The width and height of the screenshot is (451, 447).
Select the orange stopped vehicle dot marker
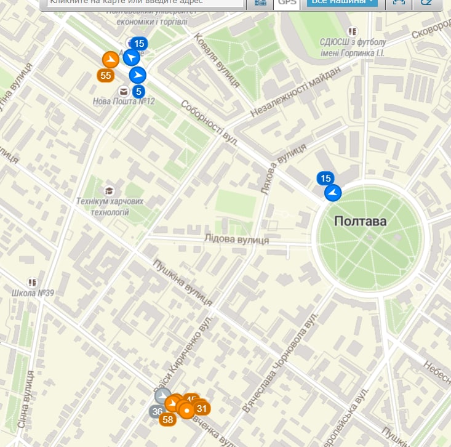point(187,410)
